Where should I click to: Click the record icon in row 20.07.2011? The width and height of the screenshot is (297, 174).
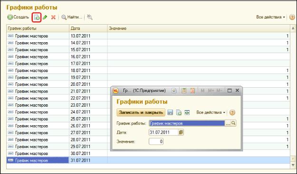click(x=11, y=84)
